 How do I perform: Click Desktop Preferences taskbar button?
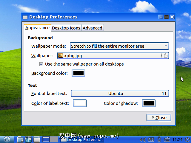pyautogui.click(x=82, y=139)
